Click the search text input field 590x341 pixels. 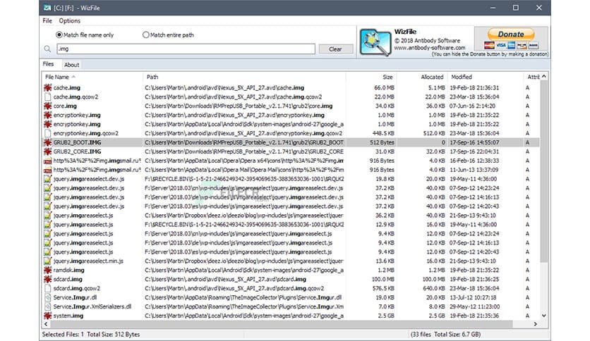pyautogui.click(x=186, y=49)
